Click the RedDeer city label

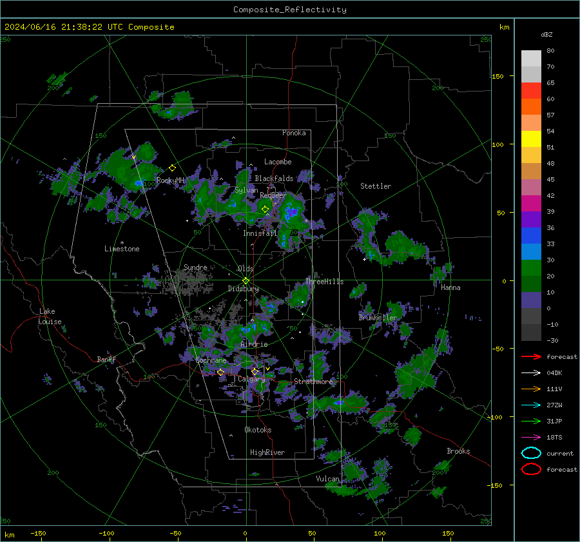coord(273,195)
